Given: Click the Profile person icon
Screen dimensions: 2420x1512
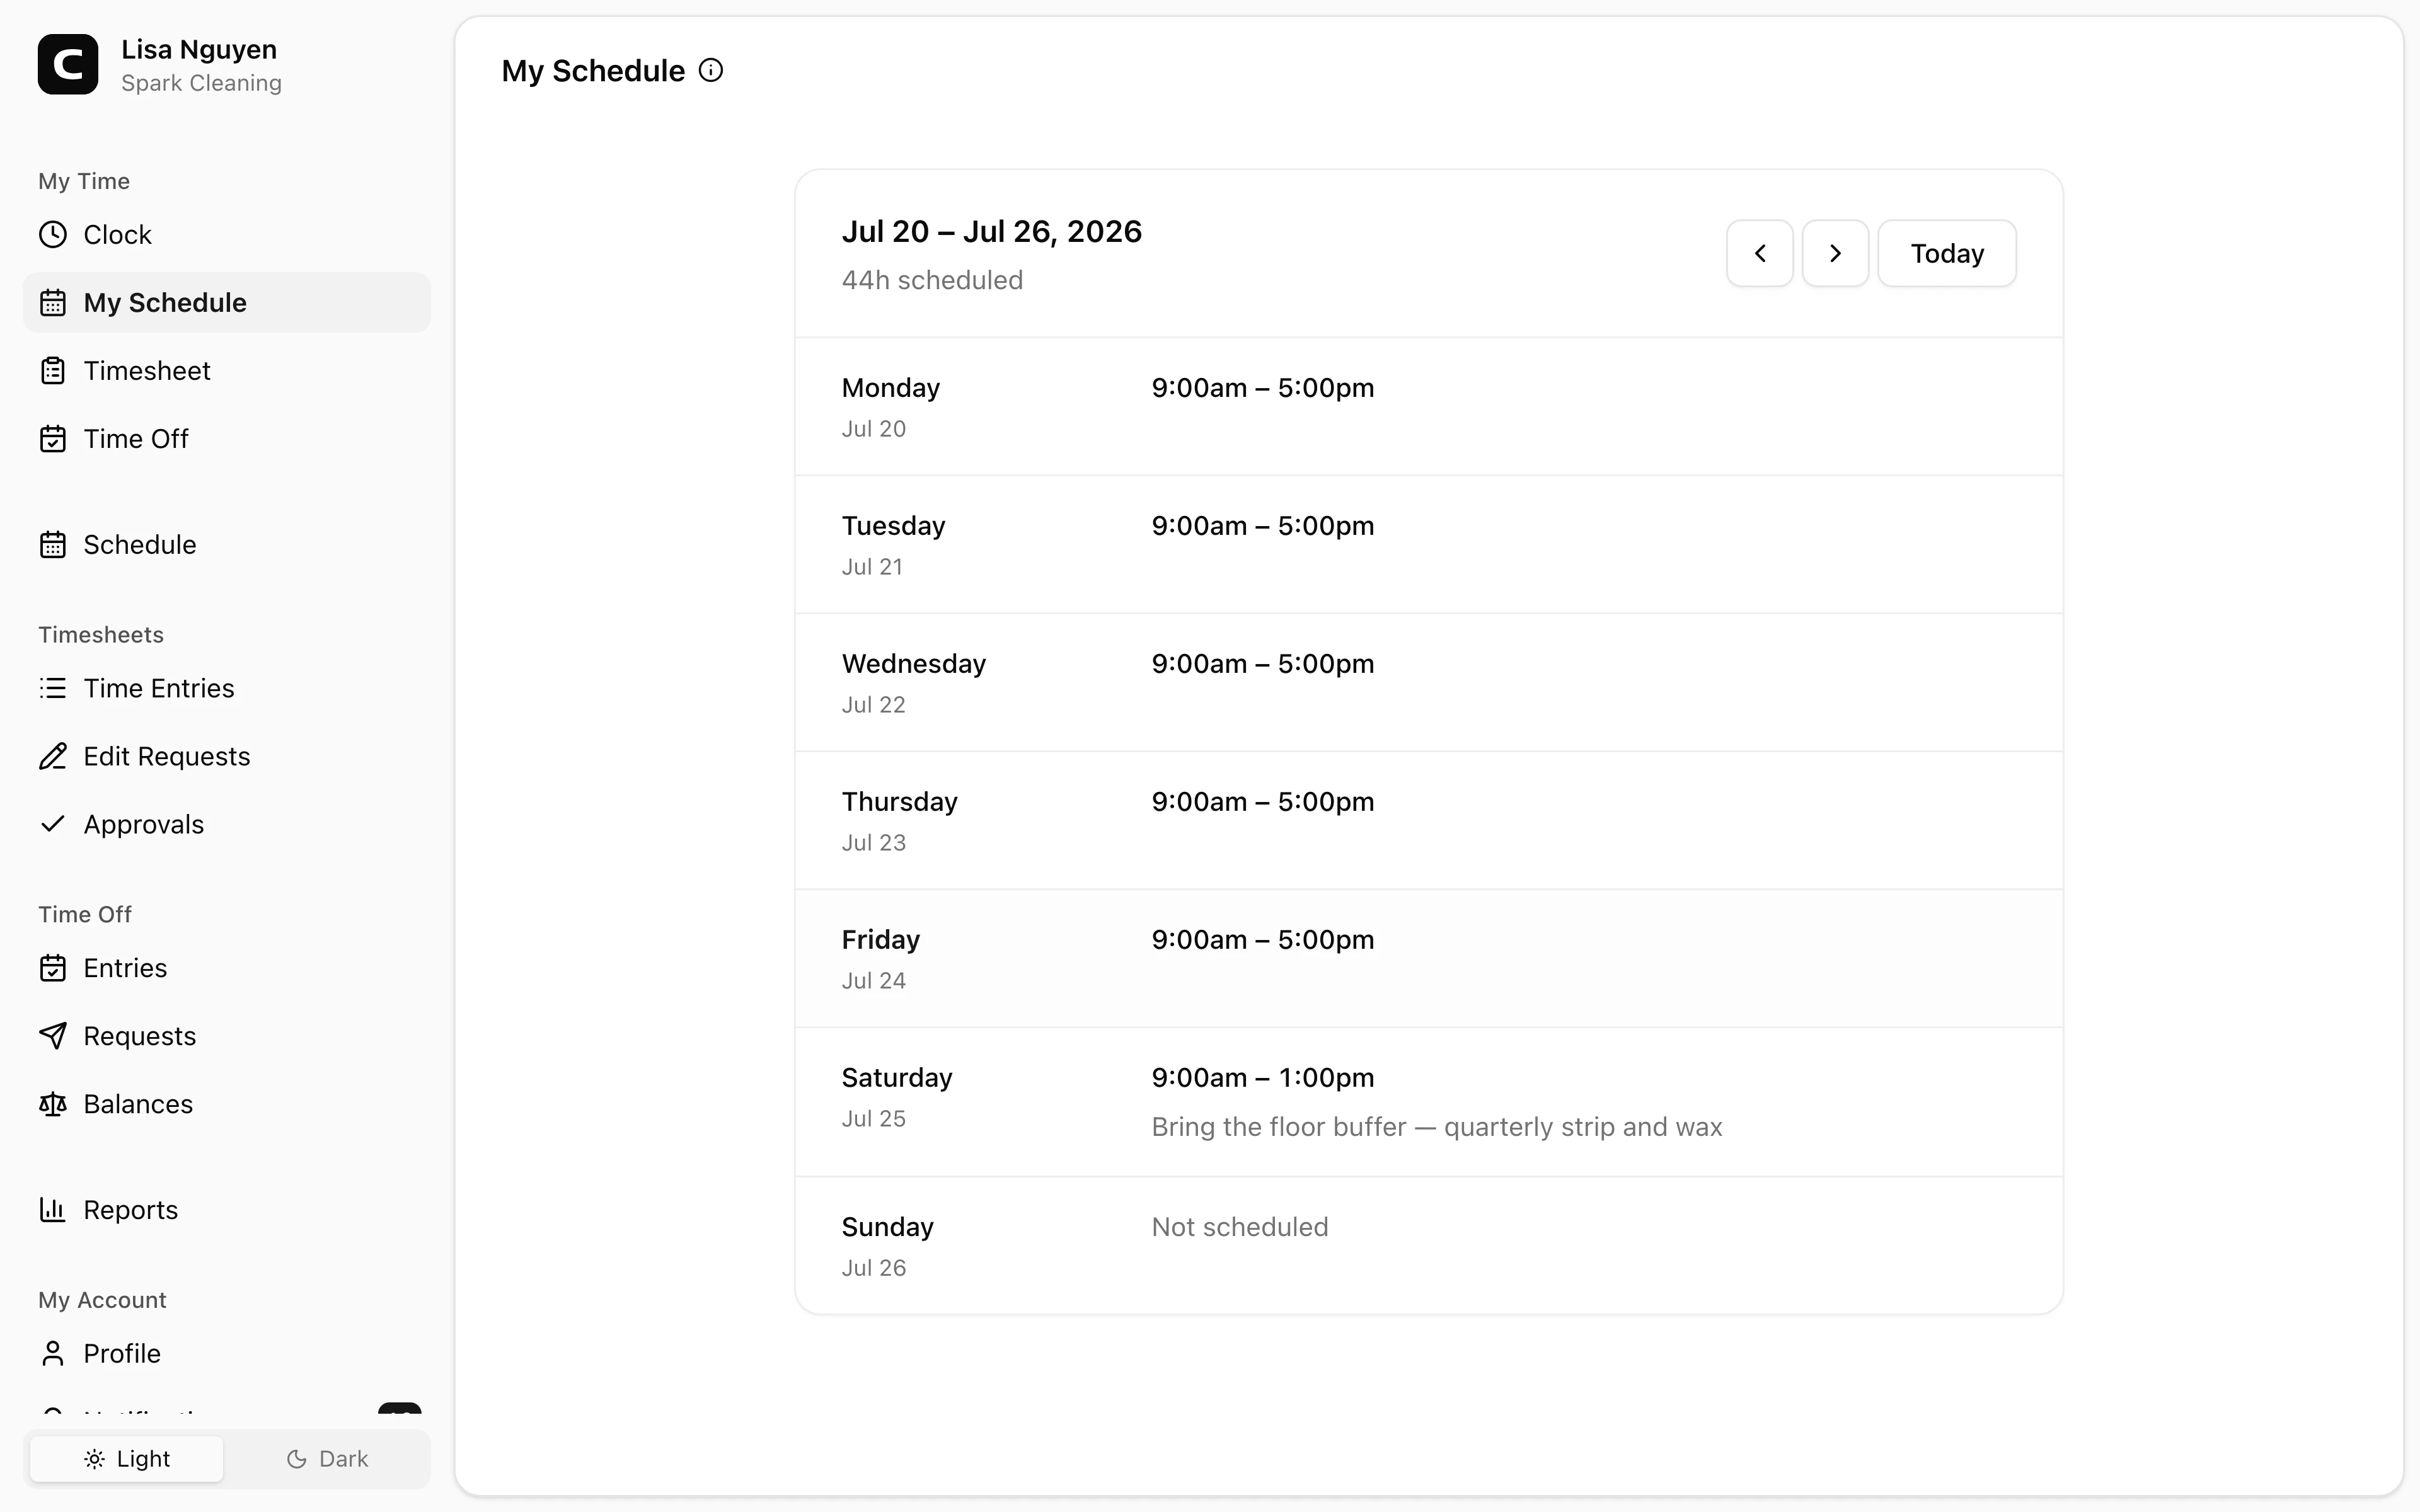Looking at the screenshot, I should [x=53, y=1354].
